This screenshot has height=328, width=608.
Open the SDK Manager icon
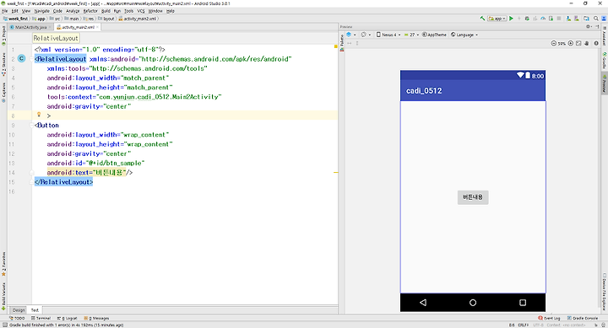pos(576,19)
